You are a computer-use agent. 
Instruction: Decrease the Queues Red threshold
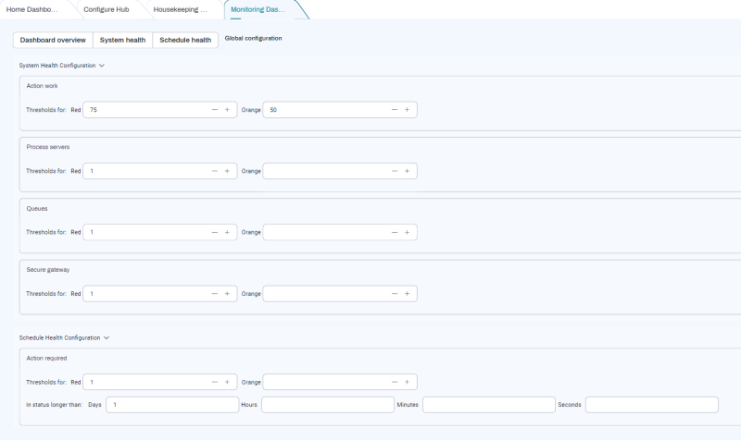tap(214, 232)
